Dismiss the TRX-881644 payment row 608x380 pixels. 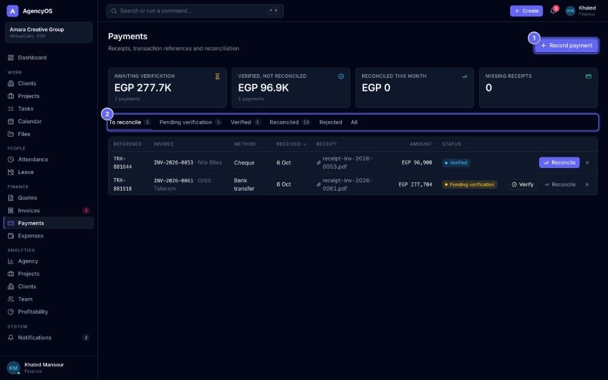587,163
